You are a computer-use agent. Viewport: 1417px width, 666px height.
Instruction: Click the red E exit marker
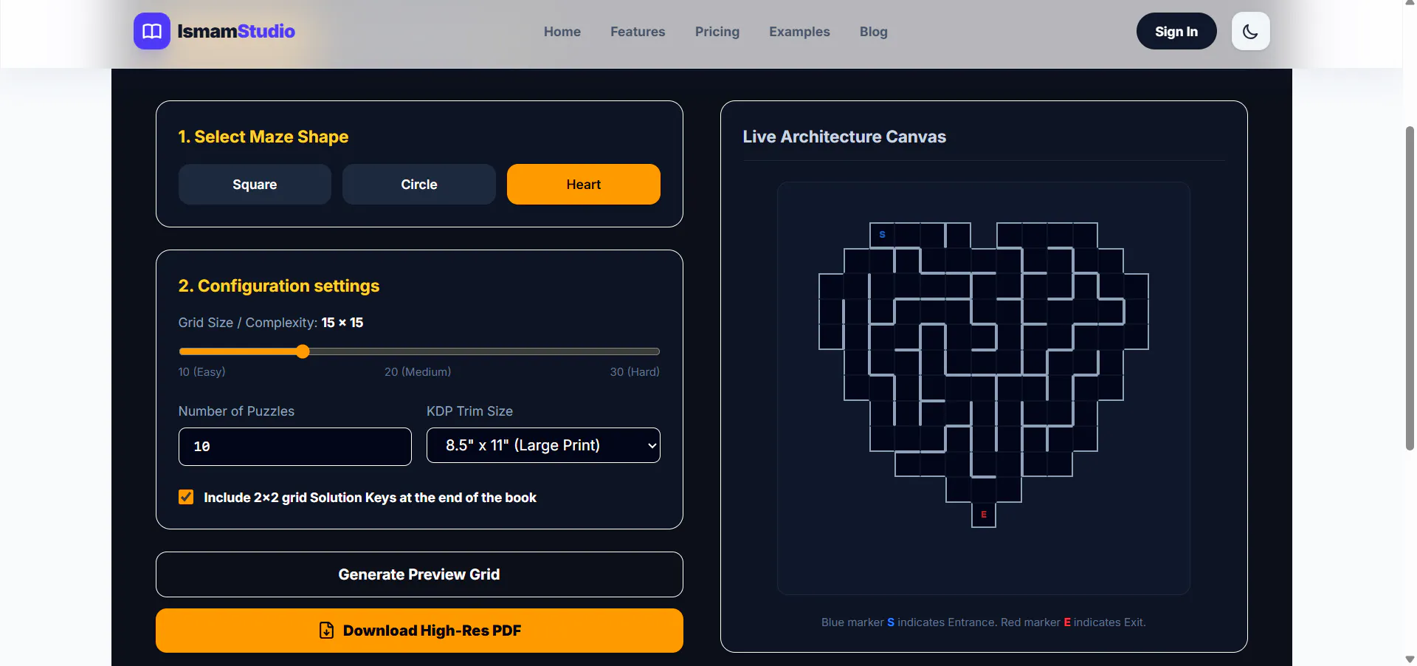click(x=984, y=514)
